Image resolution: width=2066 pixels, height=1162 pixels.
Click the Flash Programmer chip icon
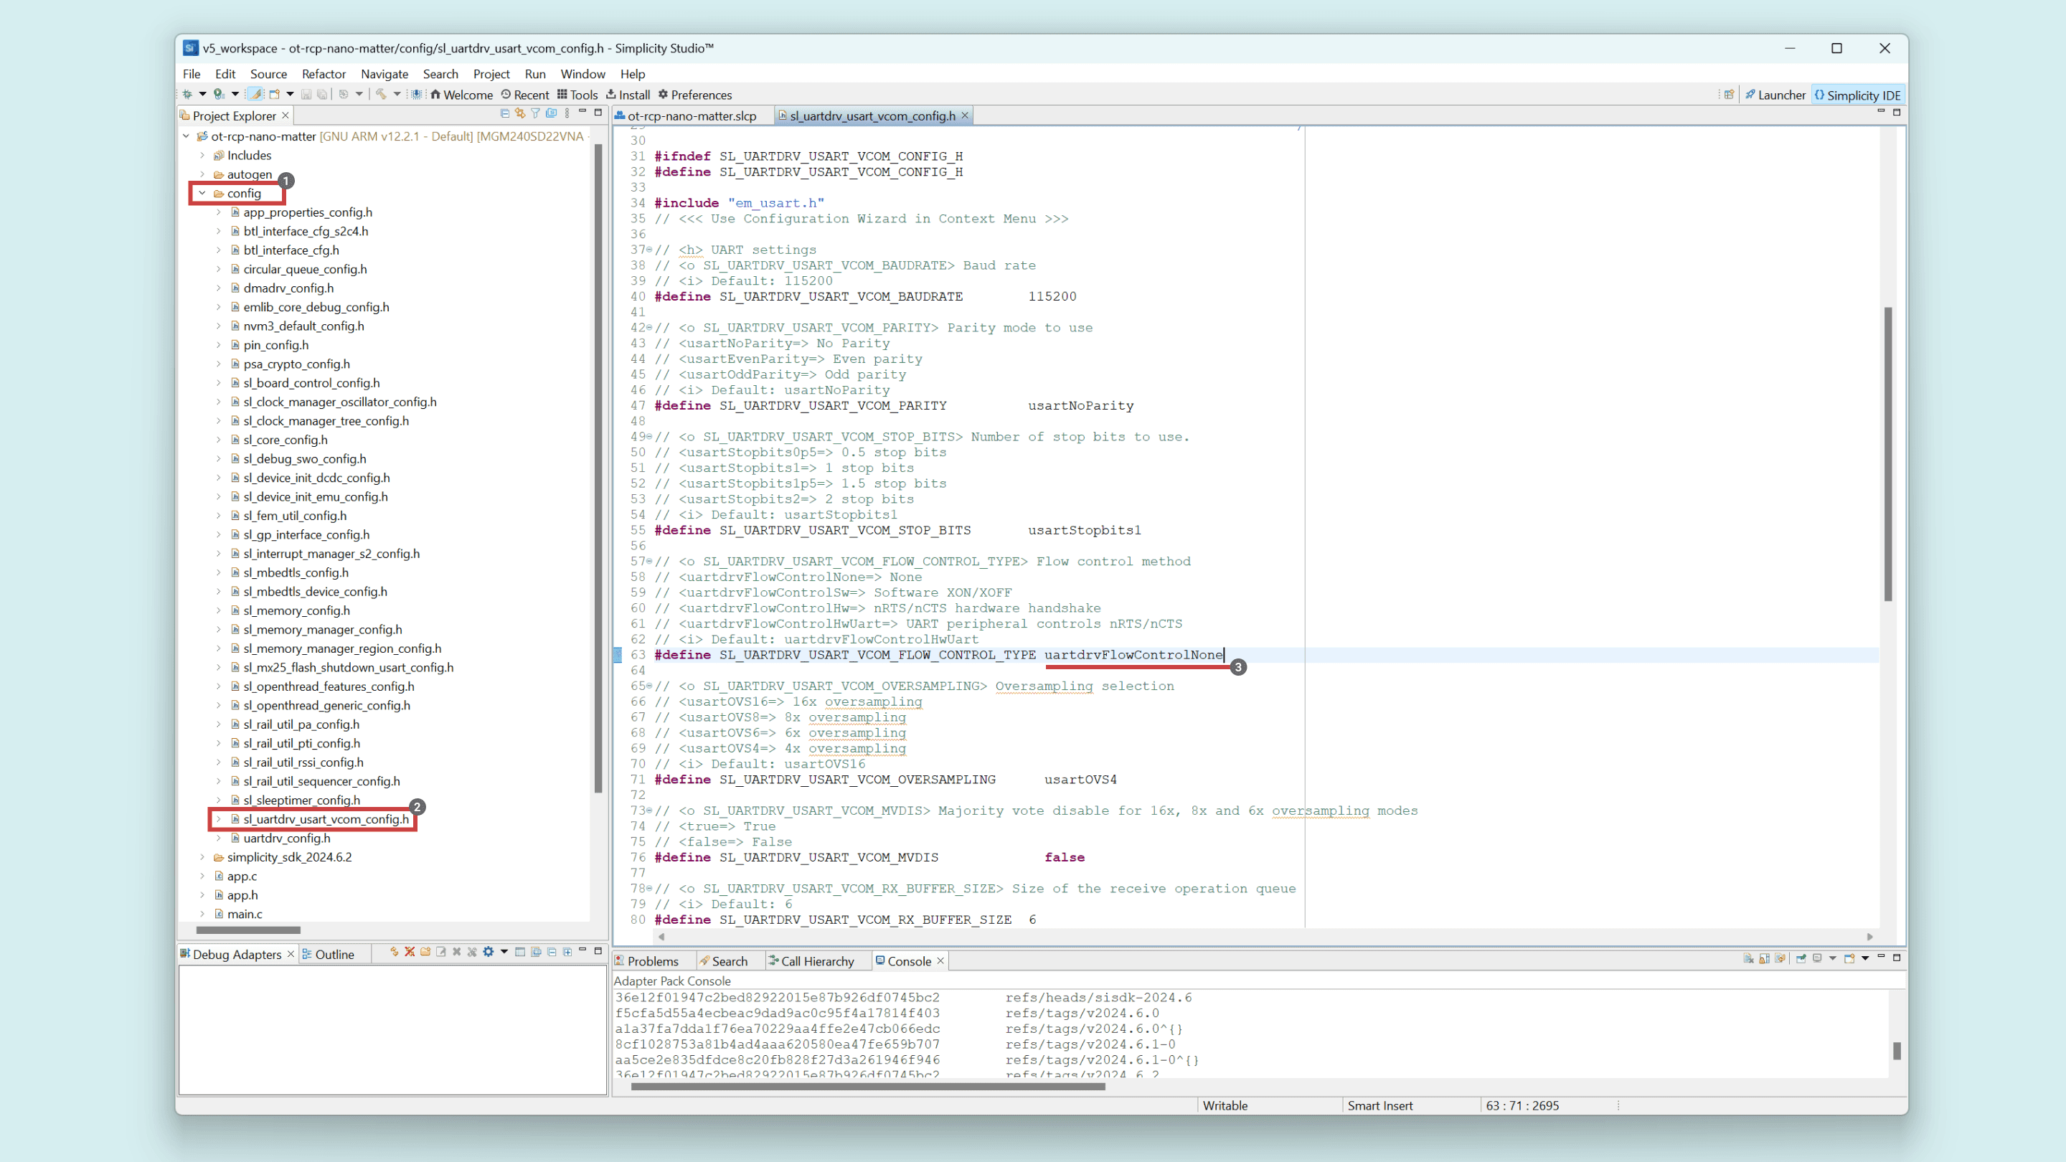point(416,95)
